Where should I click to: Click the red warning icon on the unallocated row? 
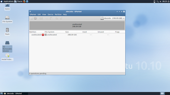click(x=43, y=35)
